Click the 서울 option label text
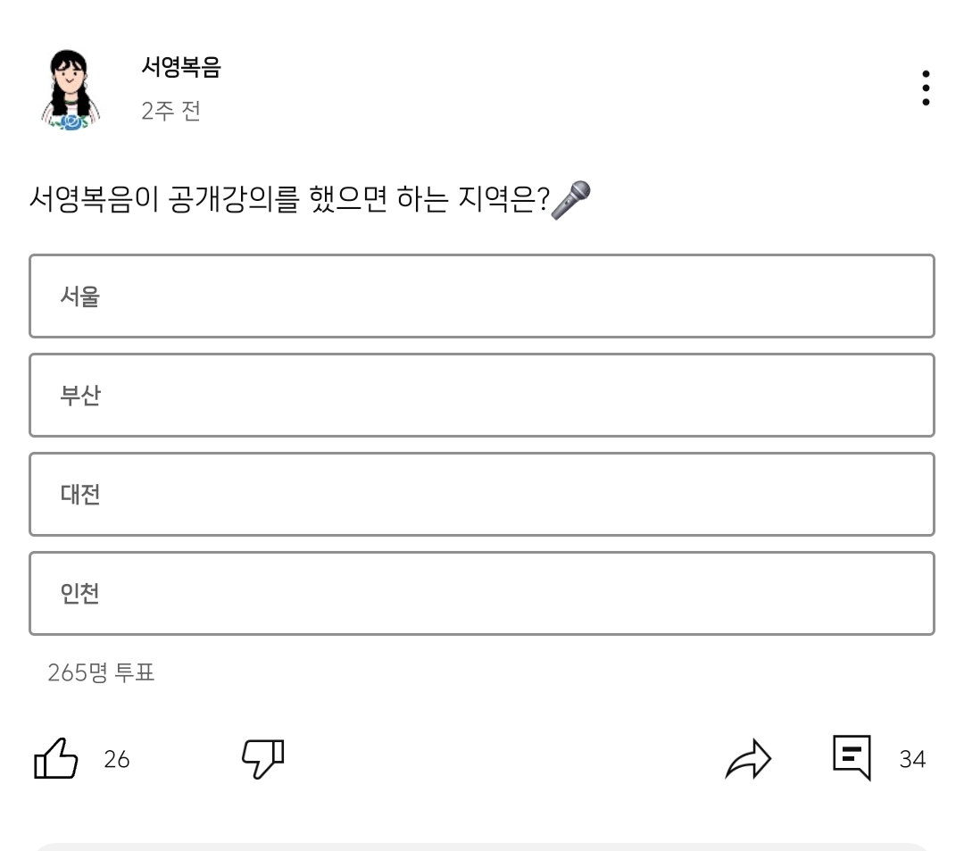The height and width of the screenshot is (851, 964). [79, 296]
